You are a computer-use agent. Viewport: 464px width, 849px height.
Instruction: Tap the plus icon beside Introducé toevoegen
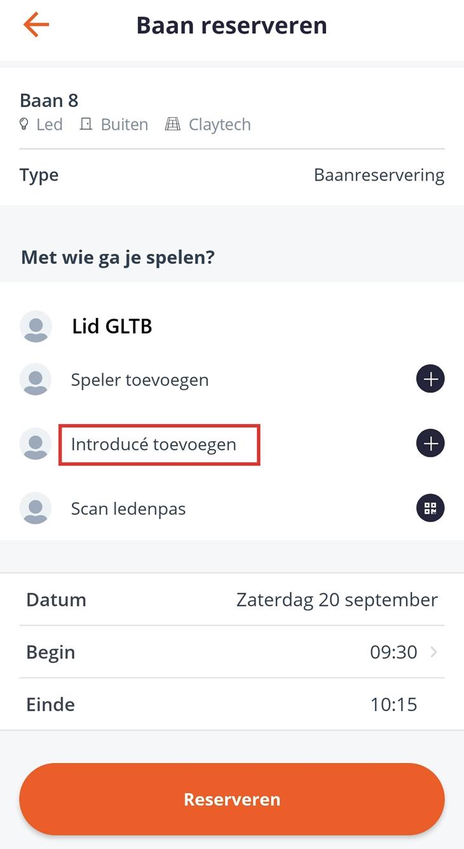coord(430,443)
